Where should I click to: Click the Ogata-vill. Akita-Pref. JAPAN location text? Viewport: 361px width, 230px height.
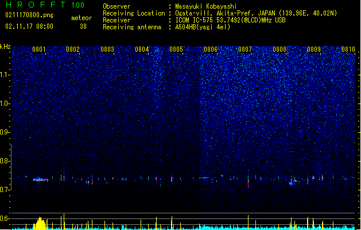tap(256, 13)
